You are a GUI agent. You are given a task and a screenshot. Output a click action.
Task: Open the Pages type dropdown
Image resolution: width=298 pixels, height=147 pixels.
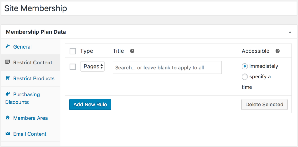[92, 67]
